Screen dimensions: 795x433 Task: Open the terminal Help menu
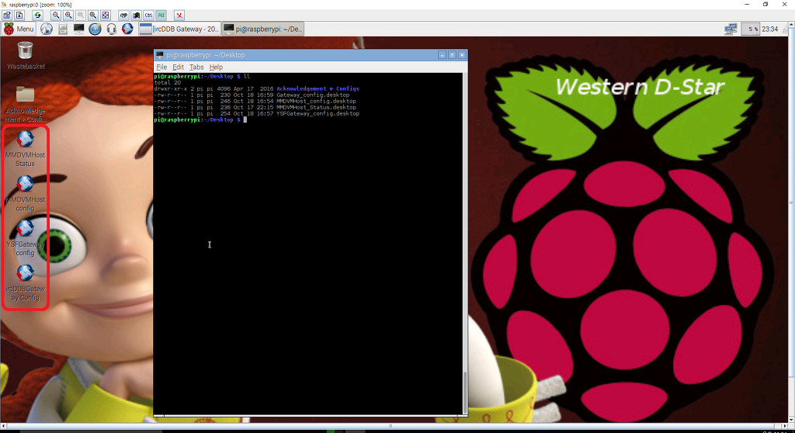coord(216,68)
